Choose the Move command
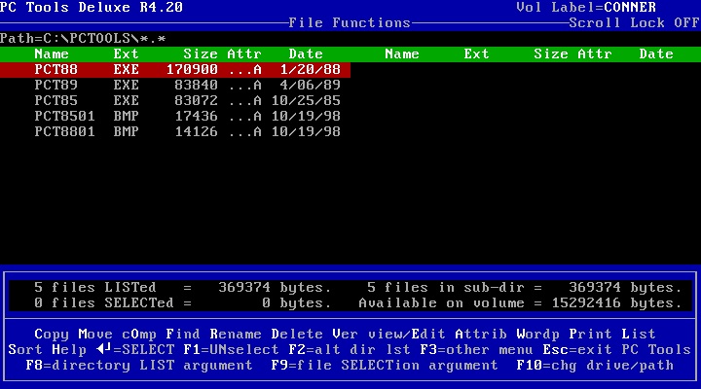The height and width of the screenshot is (389, 701). (95, 335)
